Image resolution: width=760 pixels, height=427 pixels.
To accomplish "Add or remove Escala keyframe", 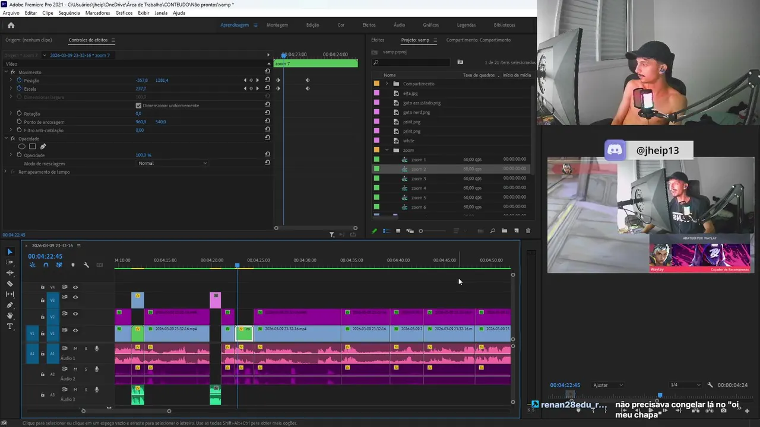I will click(251, 88).
